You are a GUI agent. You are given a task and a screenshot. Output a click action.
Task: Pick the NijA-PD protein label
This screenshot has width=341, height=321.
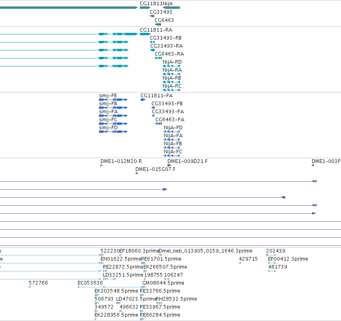coord(173,128)
